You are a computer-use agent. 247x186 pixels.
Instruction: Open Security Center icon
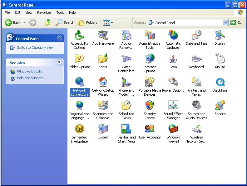click(x=150, y=106)
